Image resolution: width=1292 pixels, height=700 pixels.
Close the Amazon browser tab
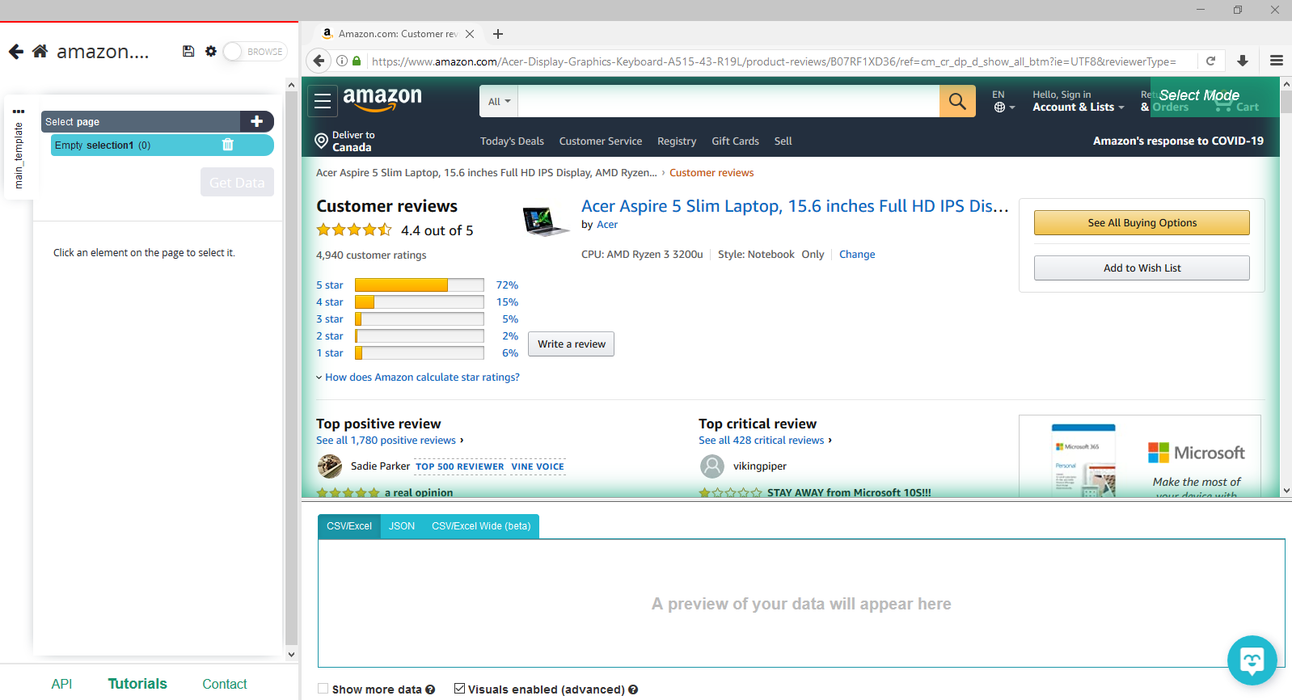pos(470,34)
